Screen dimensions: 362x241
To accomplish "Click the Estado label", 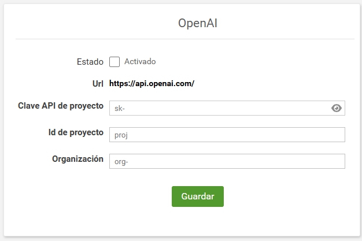I will click(x=90, y=62).
